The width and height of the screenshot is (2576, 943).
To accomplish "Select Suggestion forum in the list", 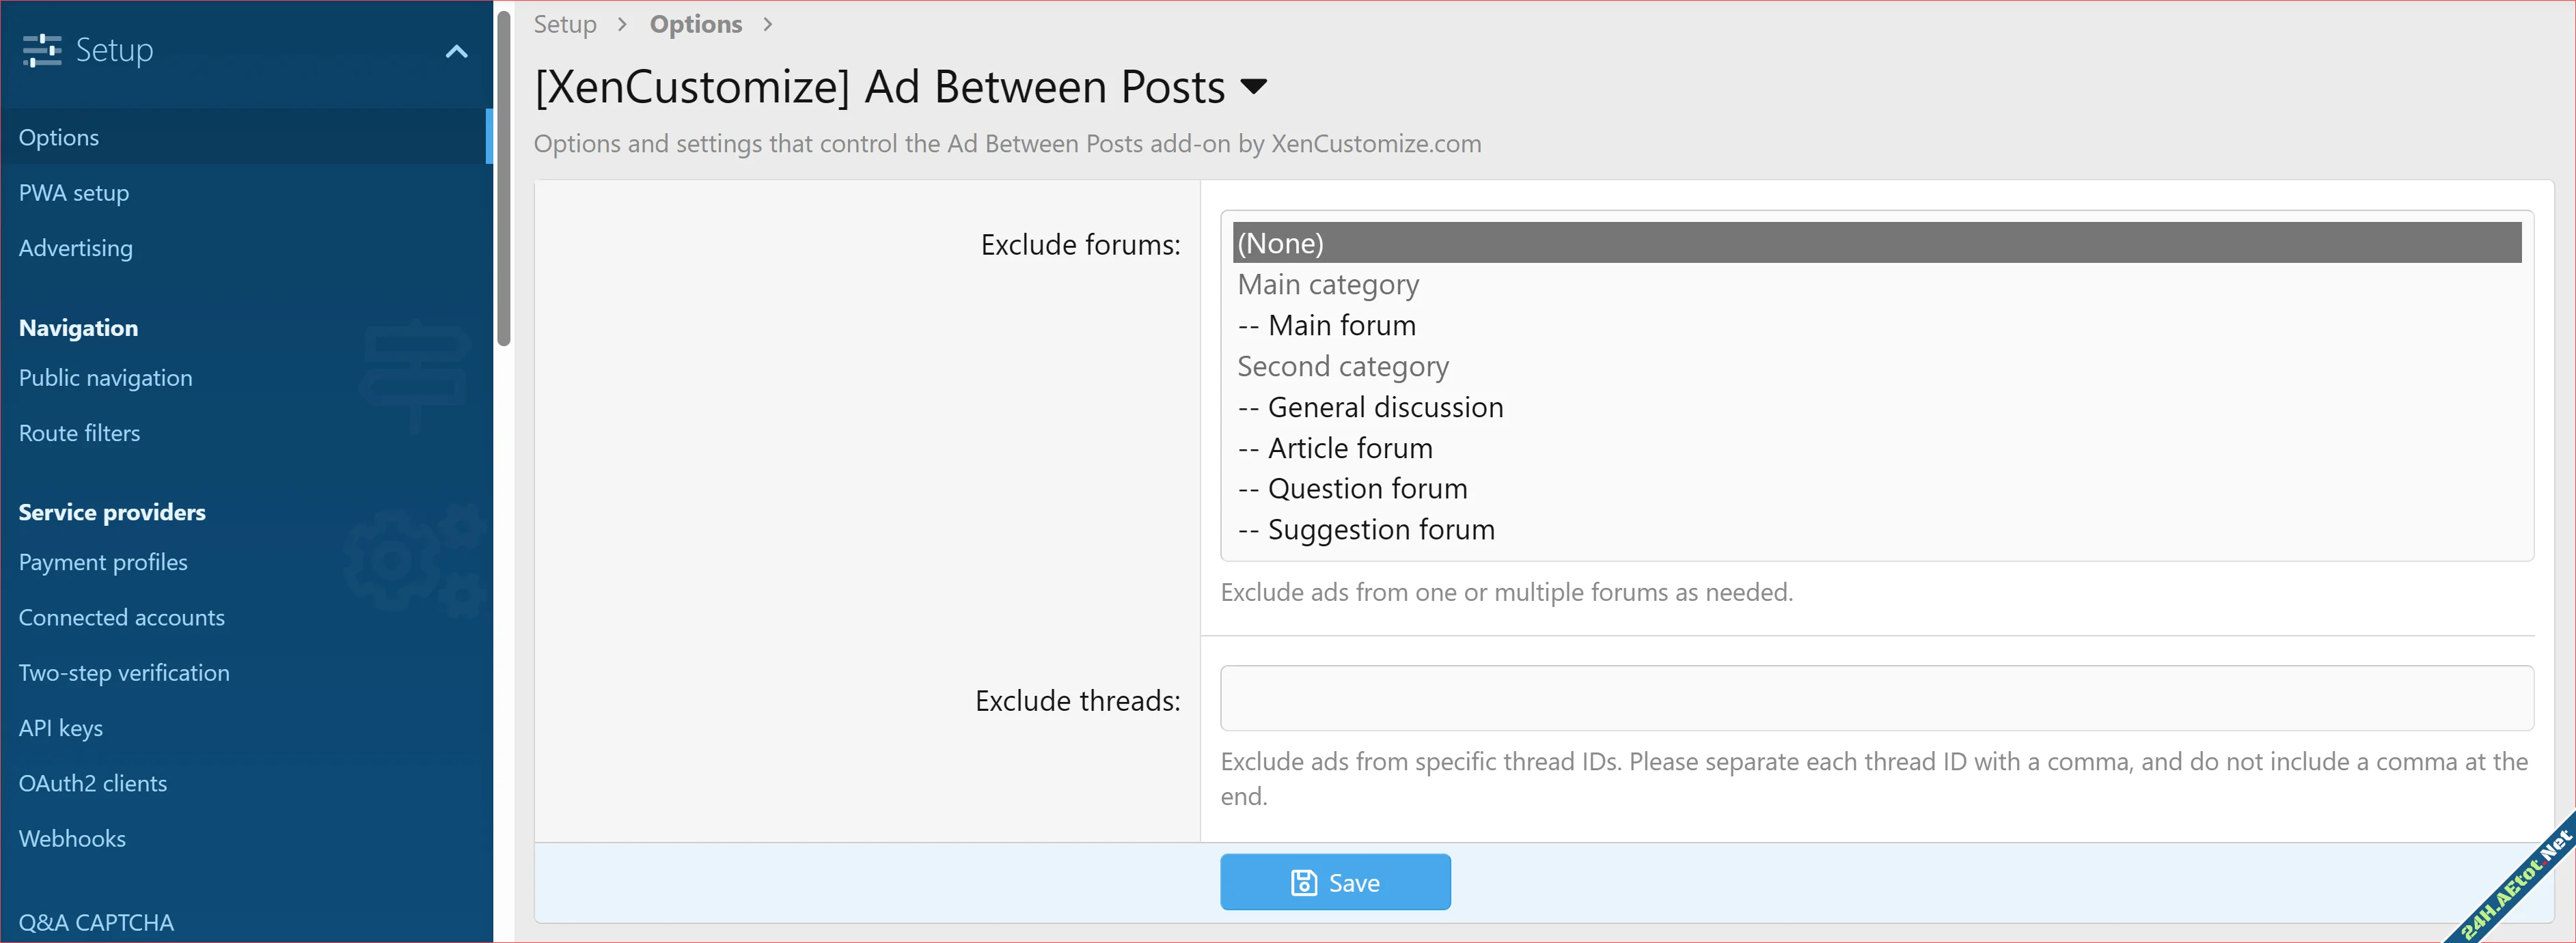I will (1380, 529).
